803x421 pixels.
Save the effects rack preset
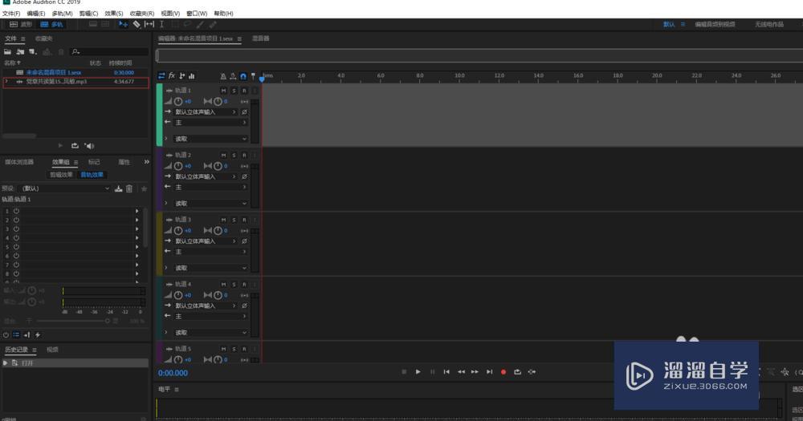click(118, 188)
